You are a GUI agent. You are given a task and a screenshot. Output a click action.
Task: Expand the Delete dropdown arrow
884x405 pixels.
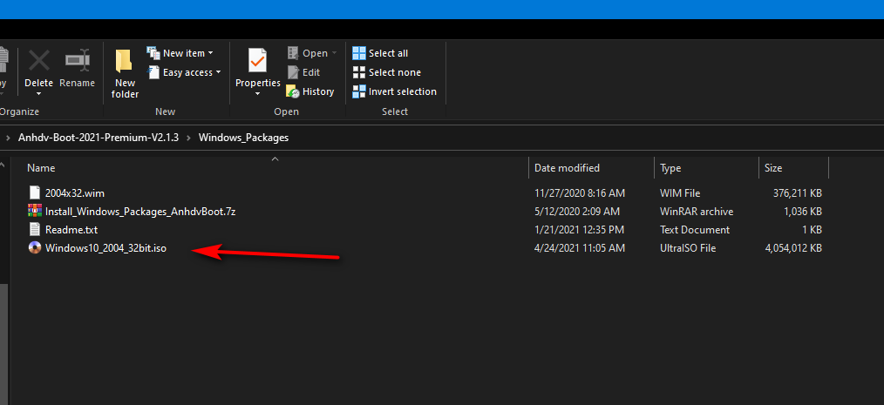(x=39, y=93)
